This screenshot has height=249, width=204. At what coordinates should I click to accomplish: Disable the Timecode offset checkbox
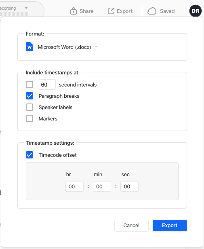coord(29,155)
